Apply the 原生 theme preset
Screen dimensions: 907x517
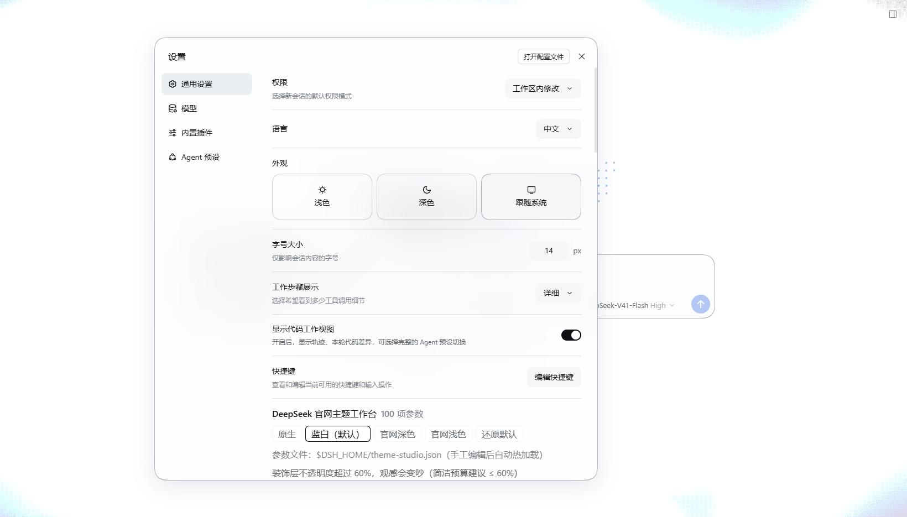pyautogui.click(x=287, y=434)
